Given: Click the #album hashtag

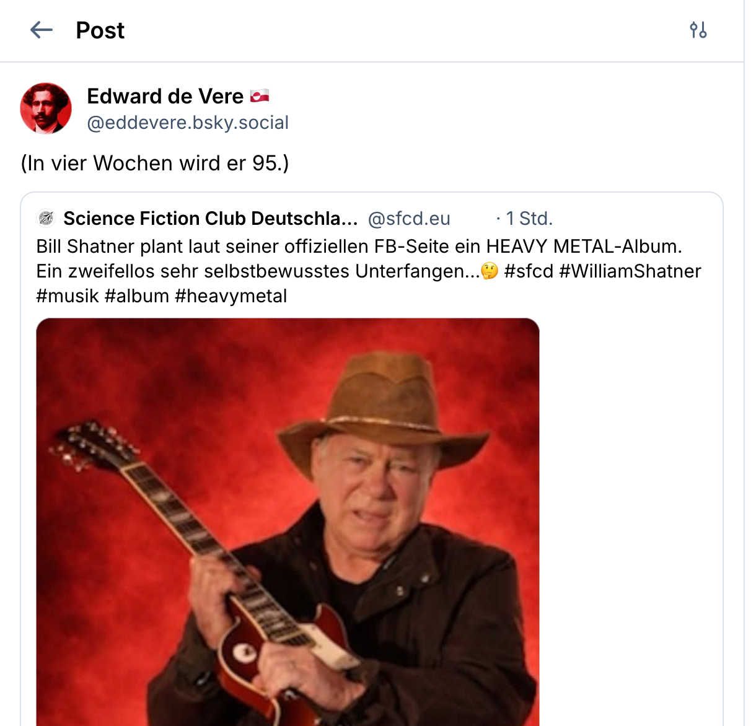Looking at the screenshot, I should coord(136,296).
